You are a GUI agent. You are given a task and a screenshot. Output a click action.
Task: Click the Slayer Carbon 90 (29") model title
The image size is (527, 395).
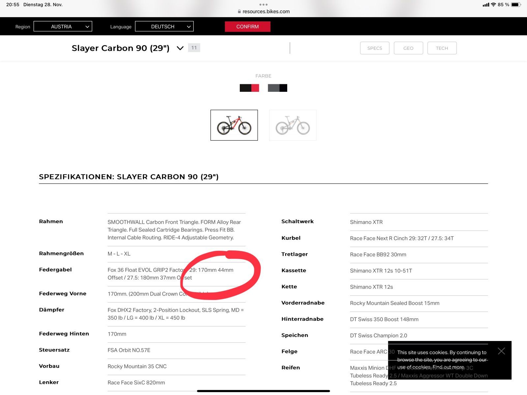pyautogui.click(x=121, y=48)
